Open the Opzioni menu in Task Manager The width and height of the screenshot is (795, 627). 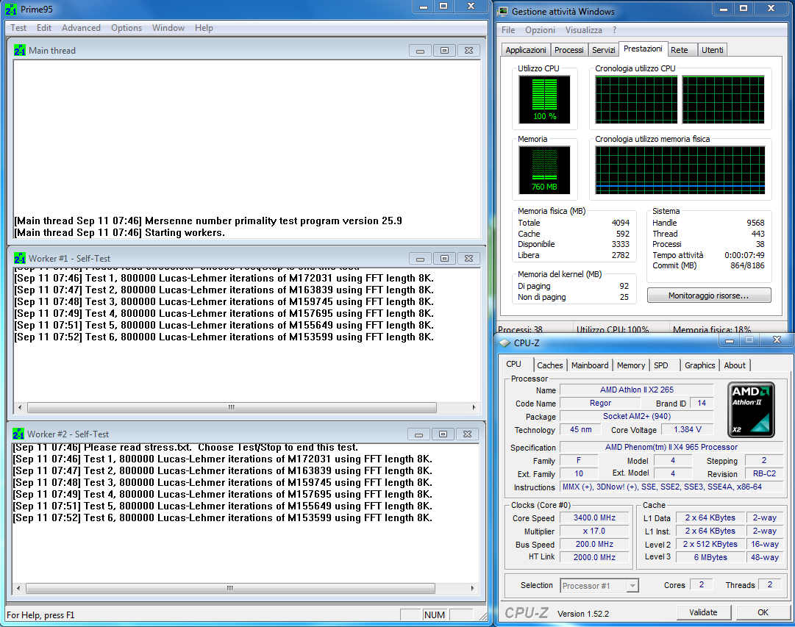540,30
